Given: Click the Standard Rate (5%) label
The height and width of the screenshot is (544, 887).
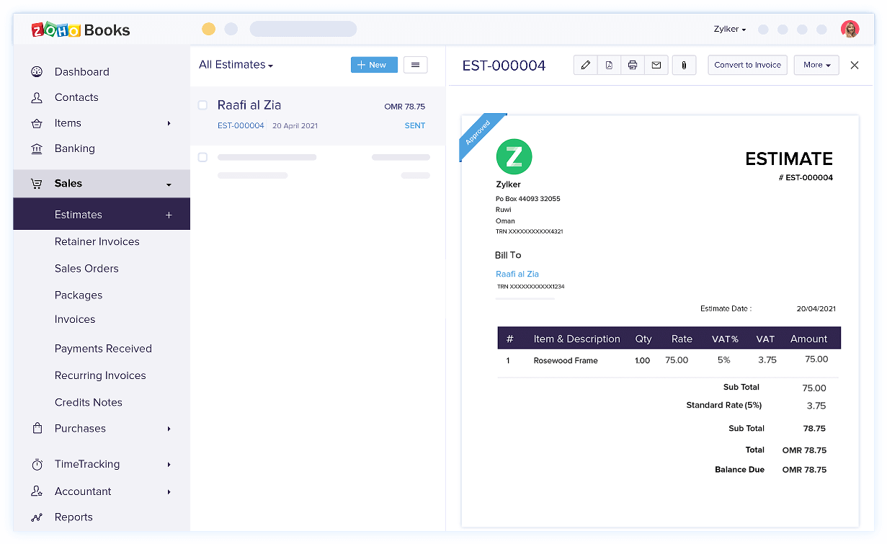Looking at the screenshot, I should pos(724,405).
